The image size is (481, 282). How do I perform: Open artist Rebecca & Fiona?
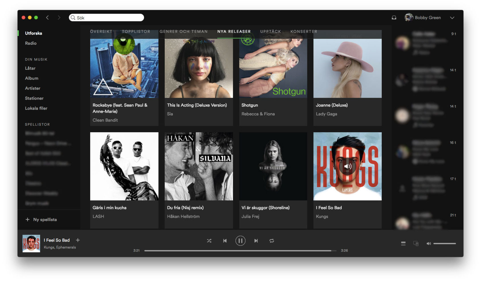[x=258, y=114]
